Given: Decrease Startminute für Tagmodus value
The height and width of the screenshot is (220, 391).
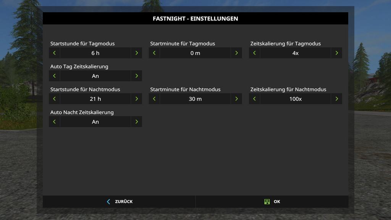Looking at the screenshot, I should click(x=154, y=53).
